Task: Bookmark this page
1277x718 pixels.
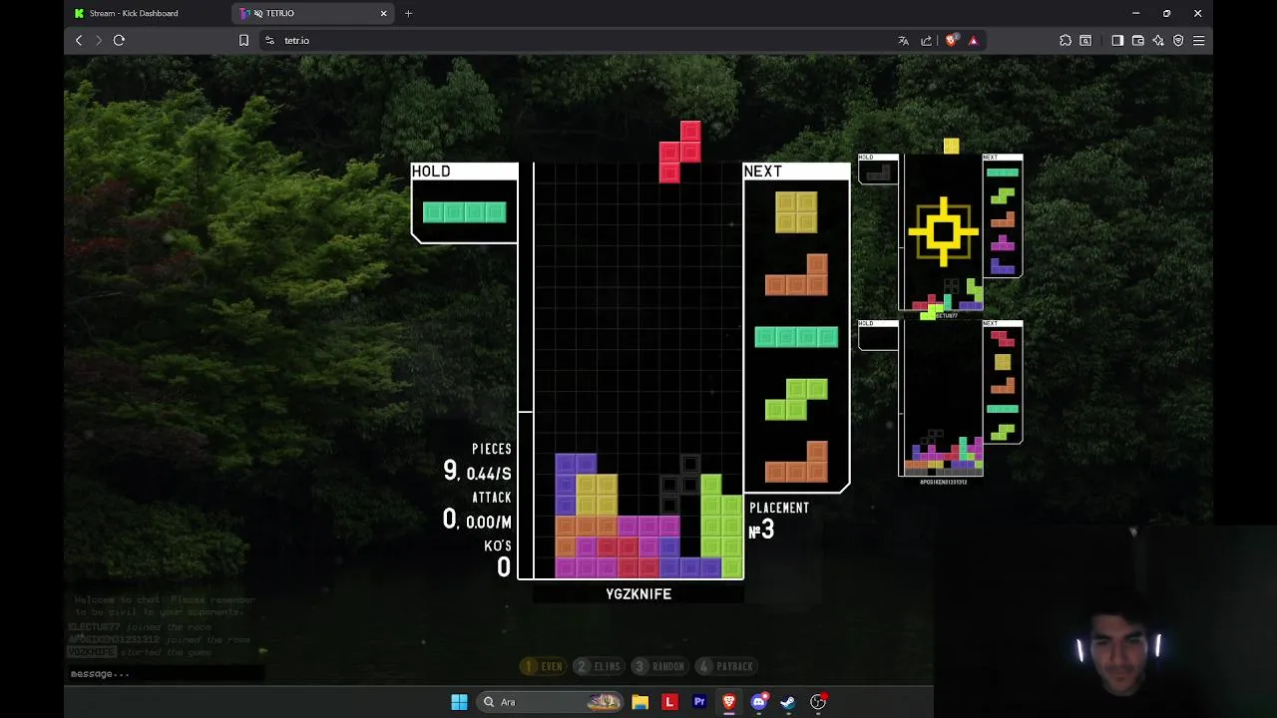Action: click(243, 40)
